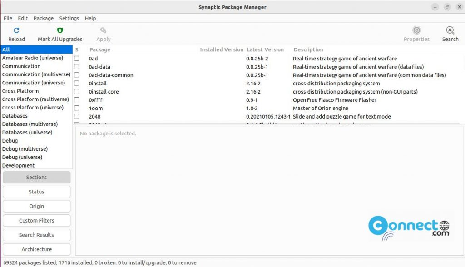Open package Properties via toolbar icon
The height and width of the screenshot is (267, 465).
pyautogui.click(x=416, y=32)
